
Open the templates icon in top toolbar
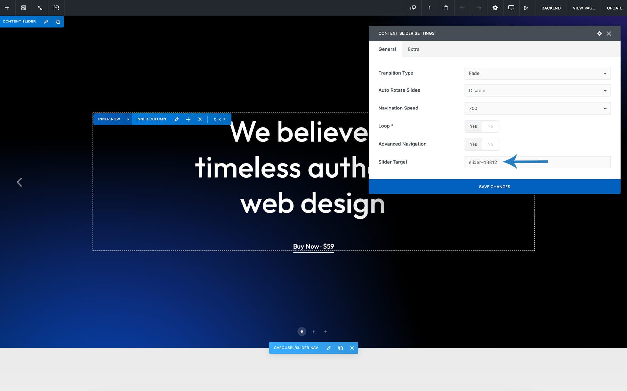[x=24, y=8]
